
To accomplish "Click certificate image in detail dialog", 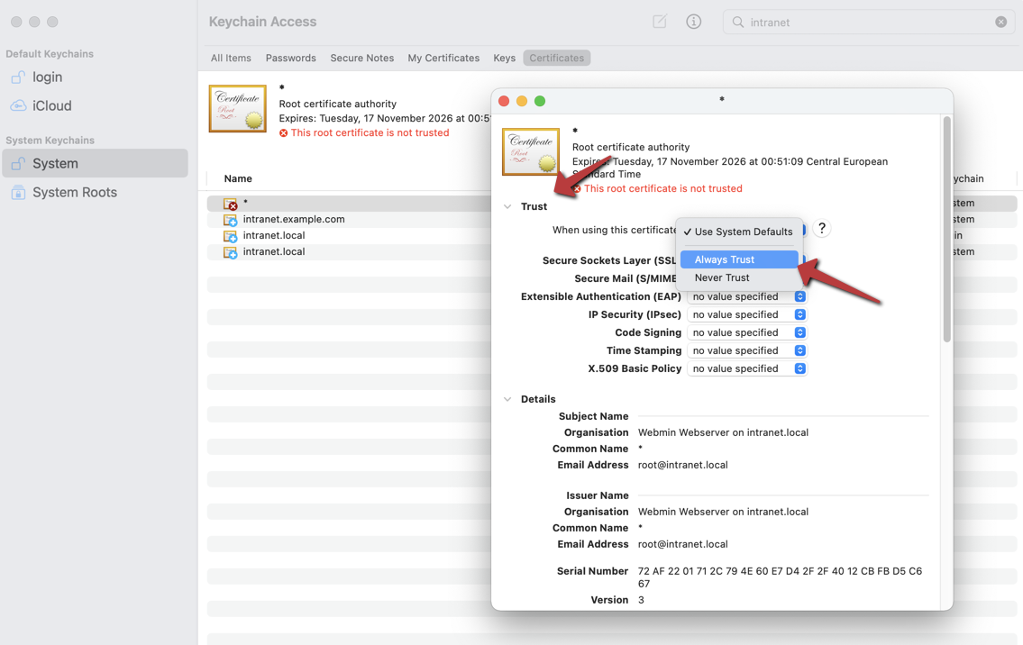I will click(530, 151).
